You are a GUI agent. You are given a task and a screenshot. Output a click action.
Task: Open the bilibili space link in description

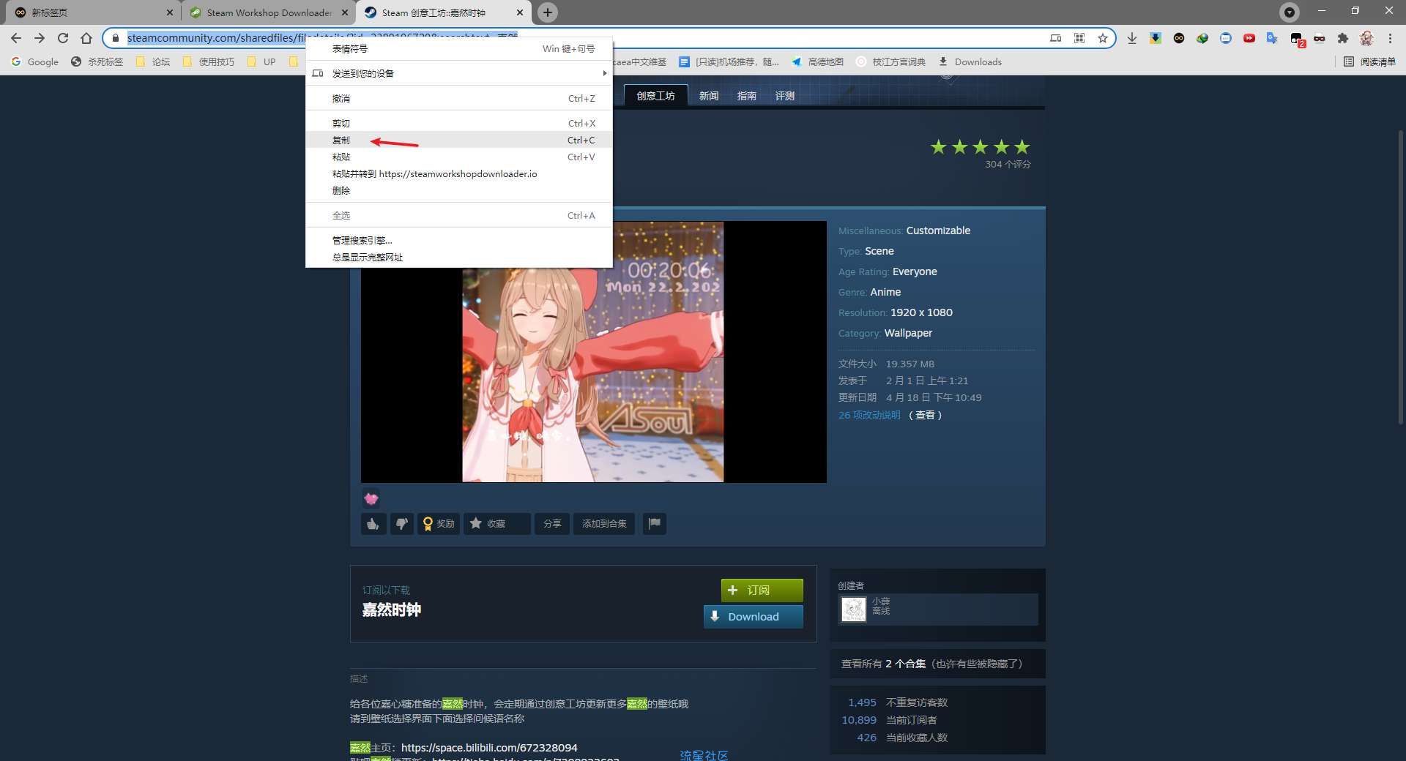[x=489, y=748]
